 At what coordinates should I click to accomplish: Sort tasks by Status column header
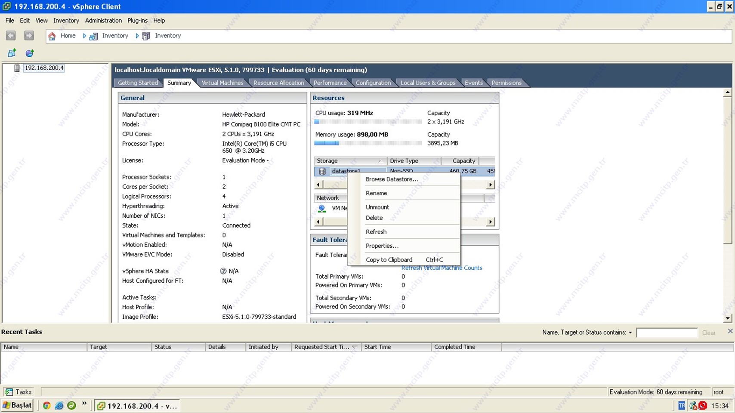pos(178,347)
